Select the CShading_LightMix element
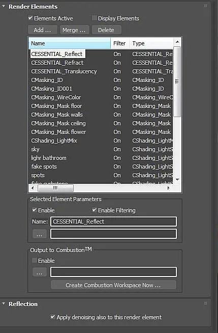 (54, 141)
